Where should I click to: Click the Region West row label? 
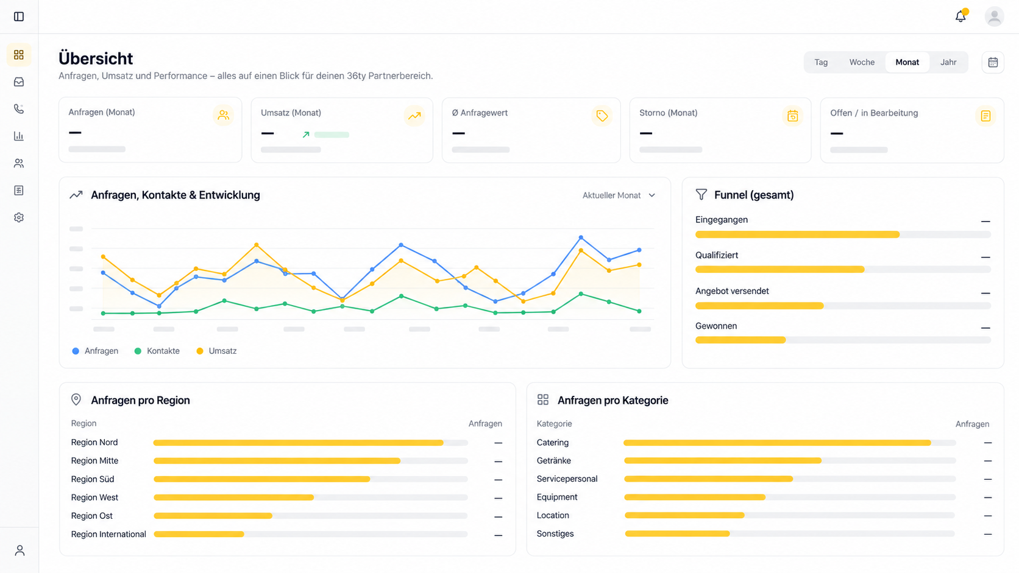pyautogui.click(x=94, y=497)
